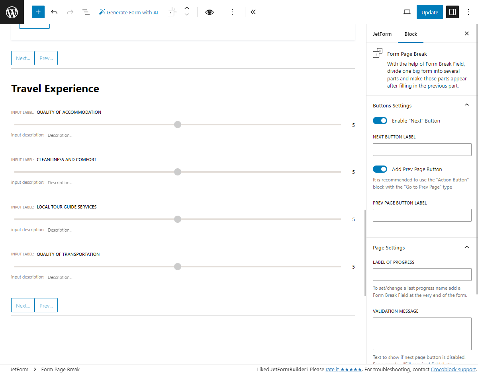Collapse the Buttons Settings section
The height and width of the screenshot is (374, 478).
point(466,105)
